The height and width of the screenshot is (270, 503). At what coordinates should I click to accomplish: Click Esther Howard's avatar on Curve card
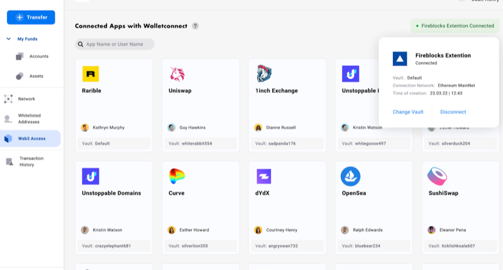coord(172,230)
